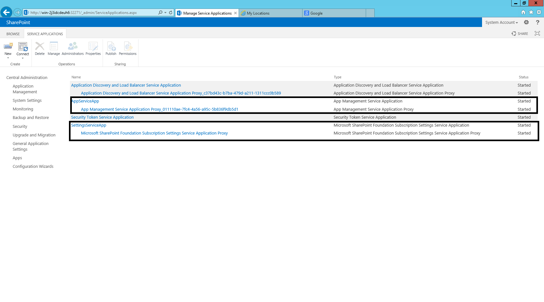This screenshot has width=544, height=302.
Task: Click the SHARE icon button
Action: [x=520, y=34]
